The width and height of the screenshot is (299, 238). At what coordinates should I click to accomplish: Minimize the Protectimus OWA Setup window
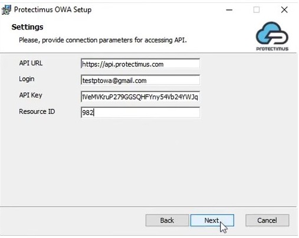point(229,9)
